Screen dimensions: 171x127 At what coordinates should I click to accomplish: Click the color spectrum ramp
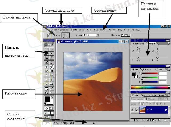[150, 87]
